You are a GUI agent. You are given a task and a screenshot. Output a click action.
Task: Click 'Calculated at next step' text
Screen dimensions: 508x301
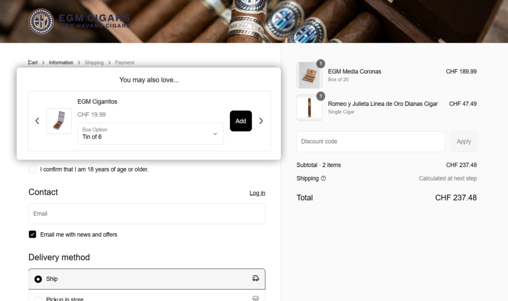pyautogui.click(x=448, y=178)
